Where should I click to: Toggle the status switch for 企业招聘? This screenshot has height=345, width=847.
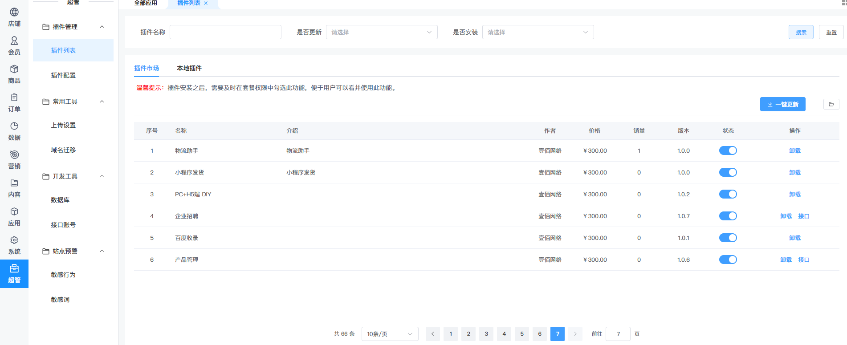pos(728,216)
